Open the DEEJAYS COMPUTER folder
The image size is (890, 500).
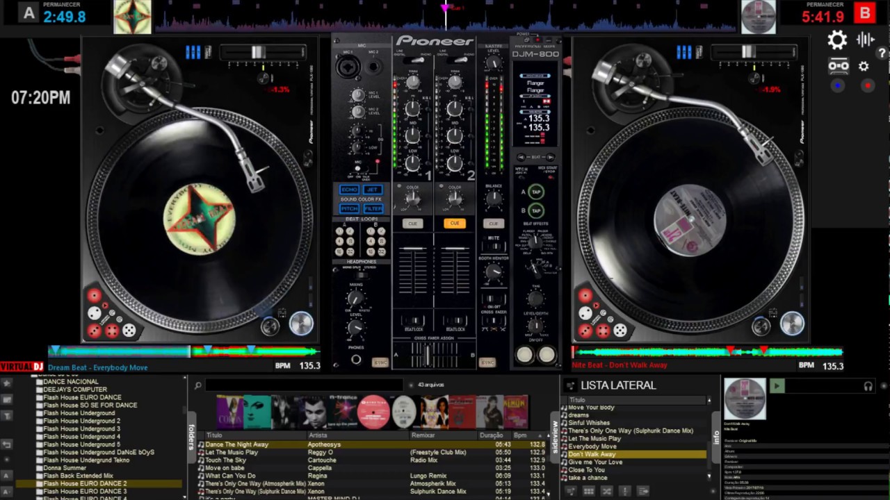click(75, 390)
